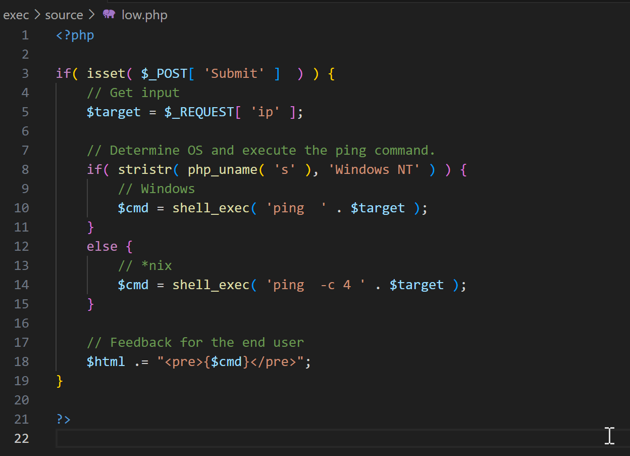Viewport: 630px width, 456px height.
Task: Click the PHP elephant file icon
Action: pyautogui.click(x=109, y=15)
